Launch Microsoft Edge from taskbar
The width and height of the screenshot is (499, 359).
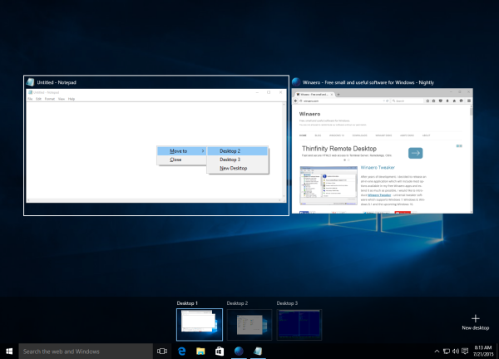[181, 351]
